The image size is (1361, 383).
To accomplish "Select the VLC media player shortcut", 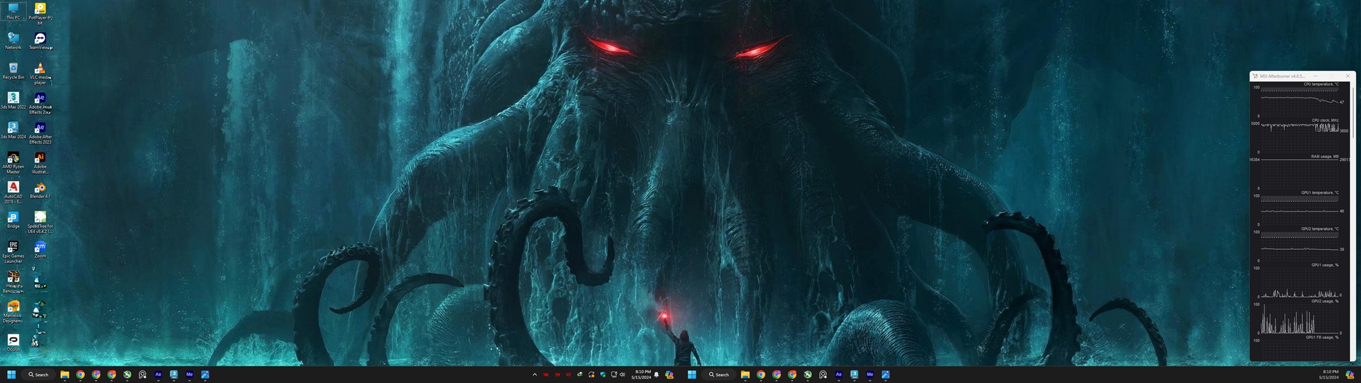I will [40, 74].
